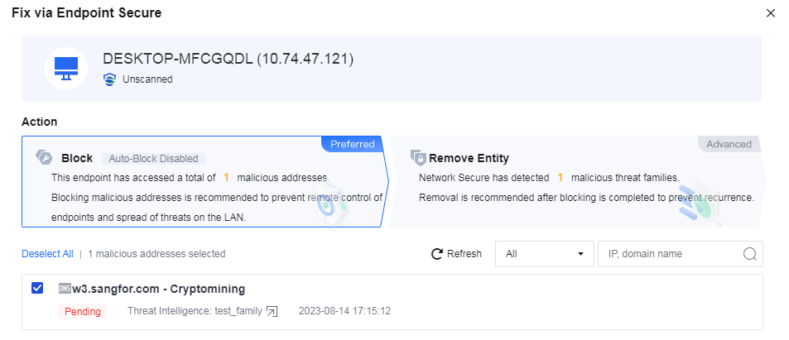The image size is (789, 340).
Task: Click Deselect All link
Action: [x=47, y=254]
